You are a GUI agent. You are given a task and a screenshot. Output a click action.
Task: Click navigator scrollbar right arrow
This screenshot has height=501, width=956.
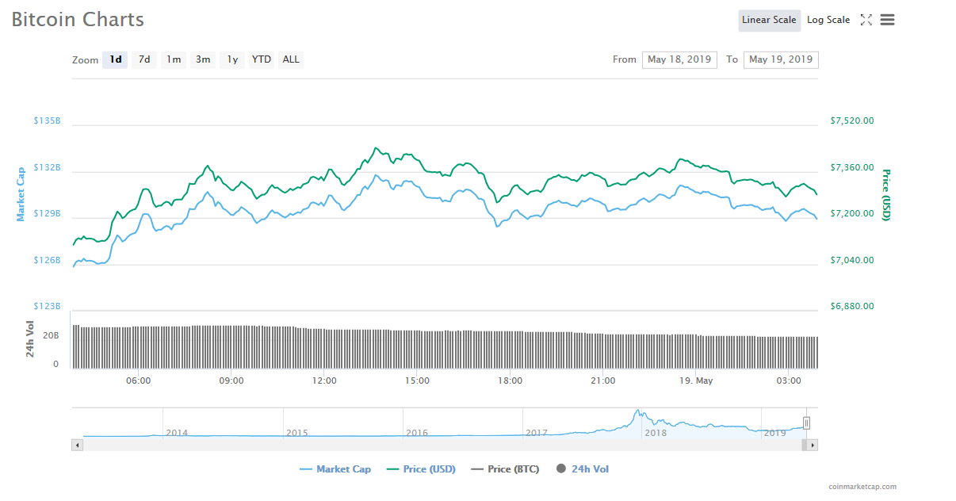coord(813,446)
